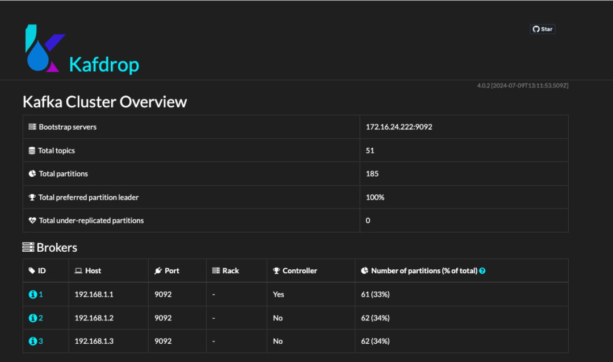This screenshot has width=613, height=362.
Task: Open the partitions help question-mark icon
Action: (482, 271)
